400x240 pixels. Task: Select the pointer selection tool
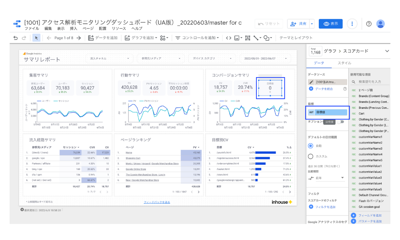click(x=36, y=38)
